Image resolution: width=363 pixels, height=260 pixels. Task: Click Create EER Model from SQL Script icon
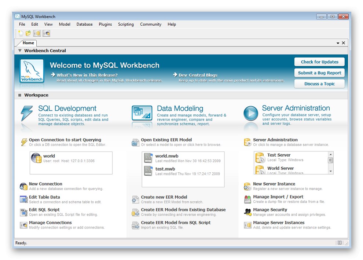135,225
